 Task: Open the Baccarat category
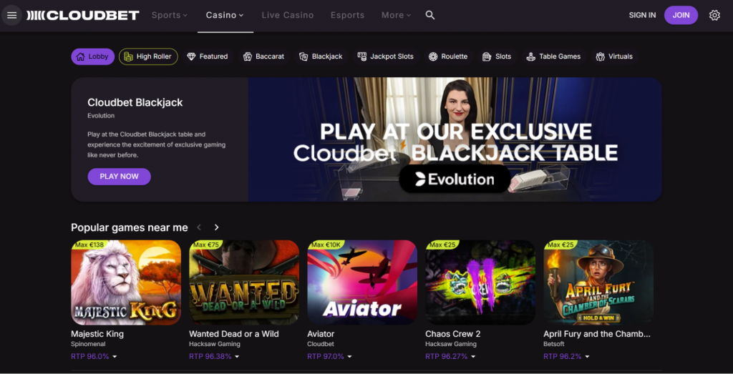[263, 56]
